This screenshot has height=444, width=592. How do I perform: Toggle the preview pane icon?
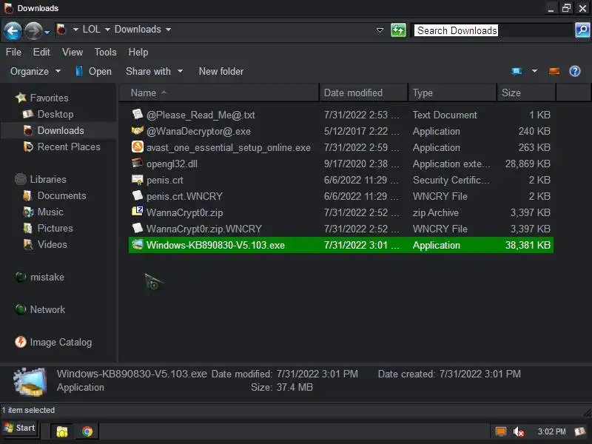(554, 71)
